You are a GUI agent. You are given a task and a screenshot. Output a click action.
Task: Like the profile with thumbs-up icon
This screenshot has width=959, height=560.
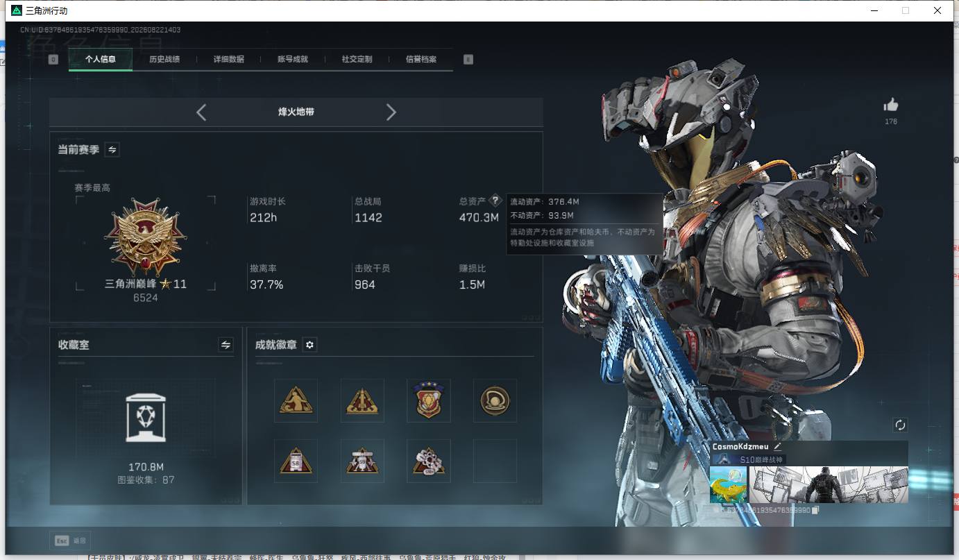891,105
